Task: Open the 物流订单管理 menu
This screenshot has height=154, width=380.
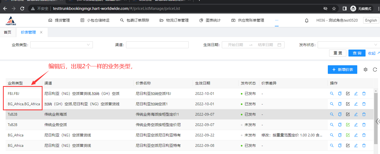Action: pyautogui.click(x=174, y=20)
